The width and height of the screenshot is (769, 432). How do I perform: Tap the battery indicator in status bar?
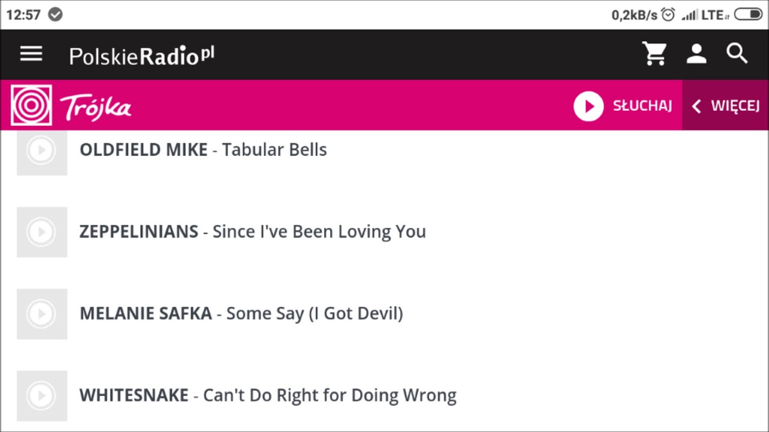pyautogui.click(x=748, y=14)
